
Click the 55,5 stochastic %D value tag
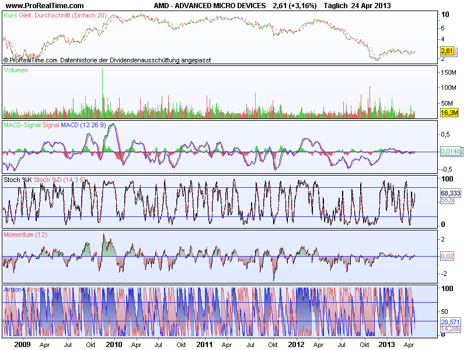pyautogui.click(x=447, y=200)
